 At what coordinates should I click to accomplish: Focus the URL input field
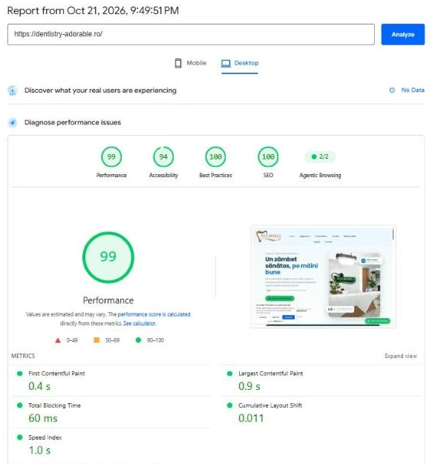pos(191,34)
